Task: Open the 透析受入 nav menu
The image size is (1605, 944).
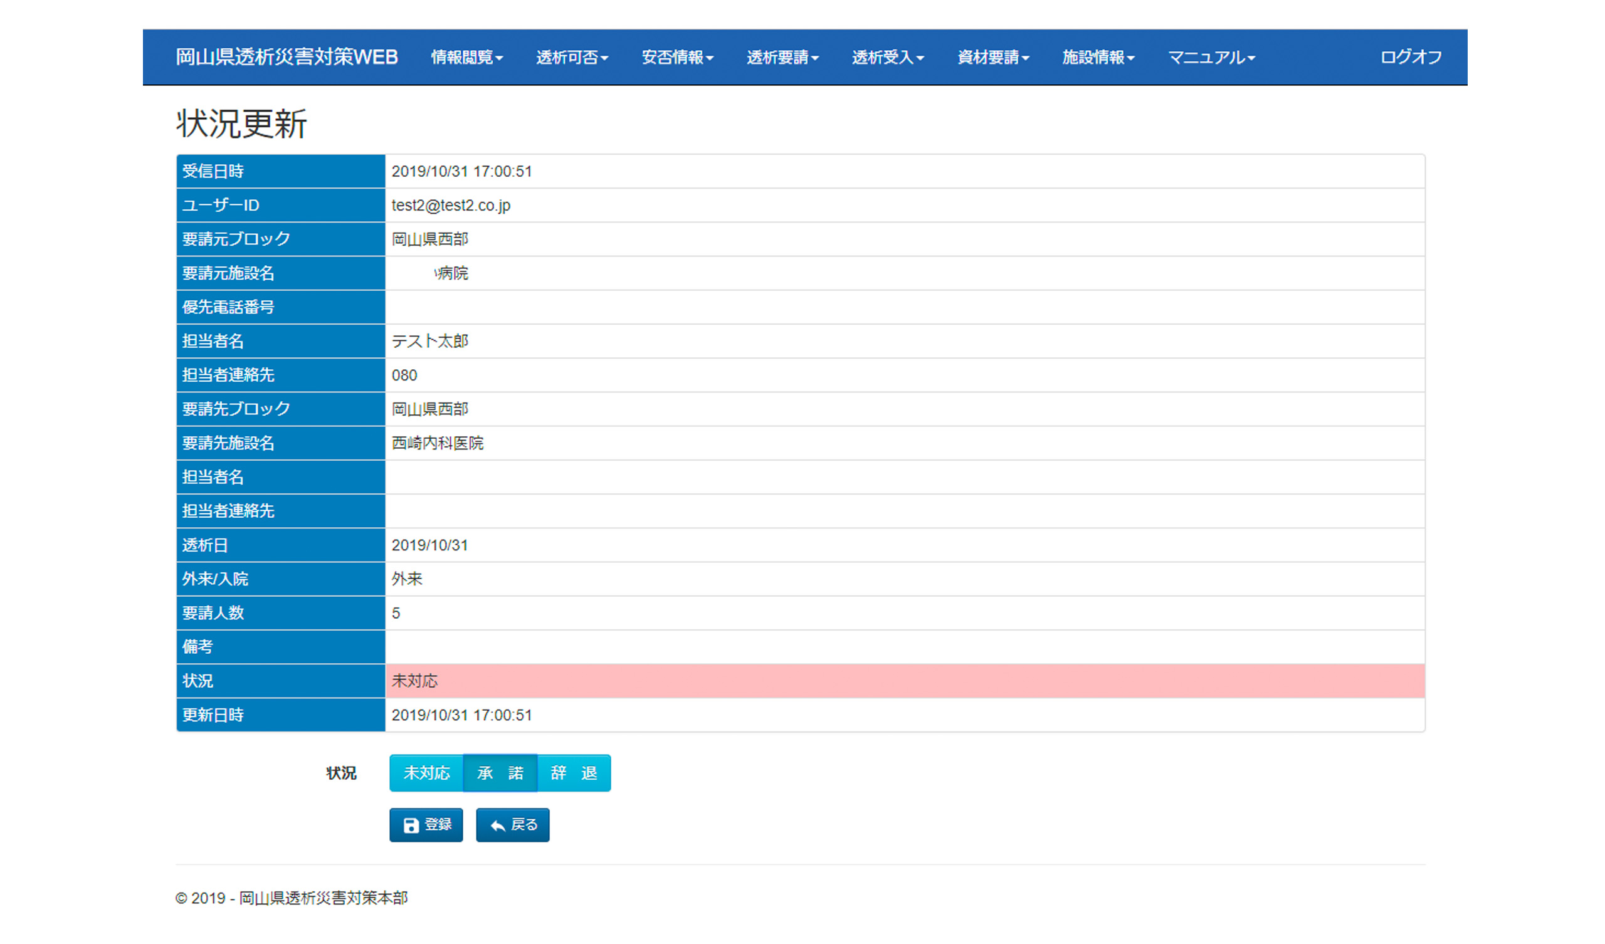Action: pos(887,57)
